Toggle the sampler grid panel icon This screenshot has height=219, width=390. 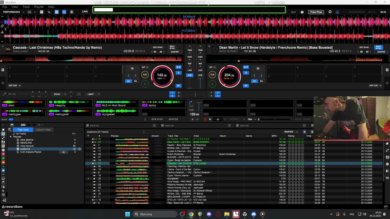coord(57,12)
